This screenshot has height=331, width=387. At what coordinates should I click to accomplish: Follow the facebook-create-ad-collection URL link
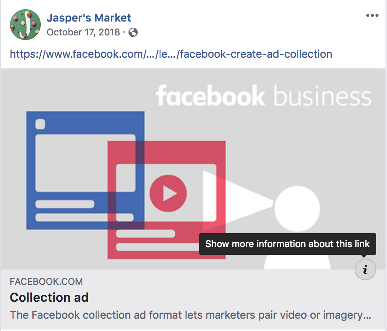point(171,54)
